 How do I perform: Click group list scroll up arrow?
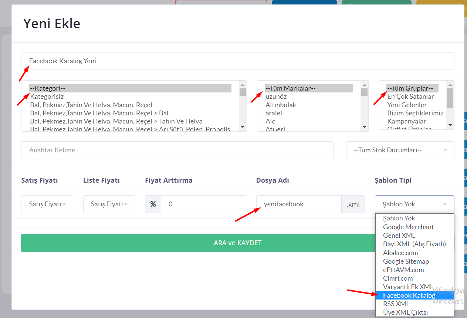point(450,85)
